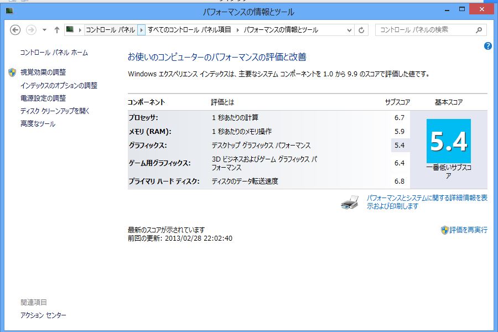Click the forward navigation arrow
Viewport: 498px width, 332px height.
pos(31,30)
